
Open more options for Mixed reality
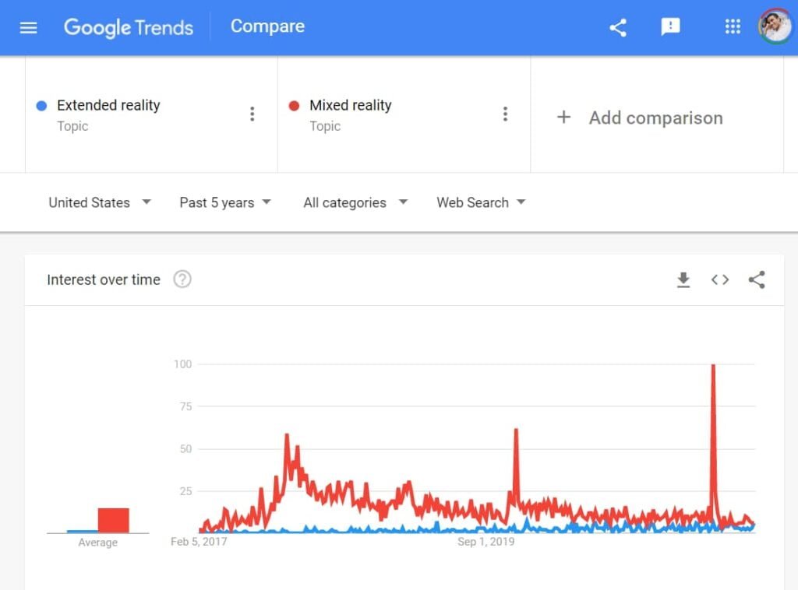click(505, 114)
